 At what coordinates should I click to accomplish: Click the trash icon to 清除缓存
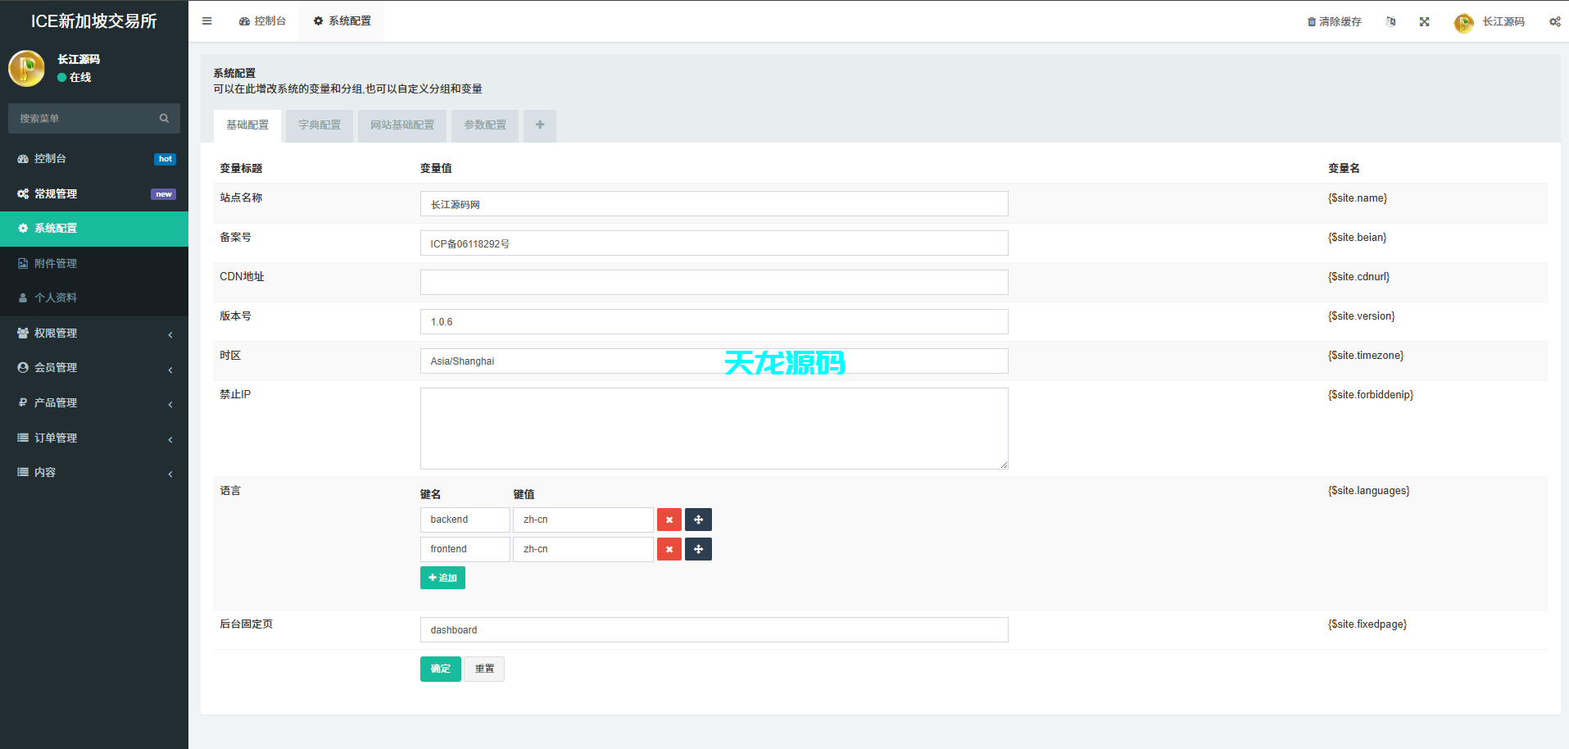point(1312,22)
